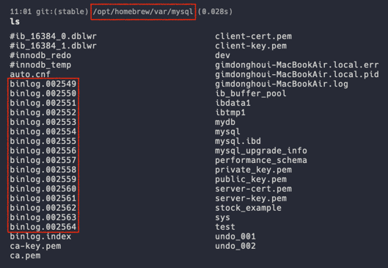The height and width of the screenshot is (268, 388).
Task: Select the gimdonghoui-MacBookAir.local.err file name
Action: [297, 65]
